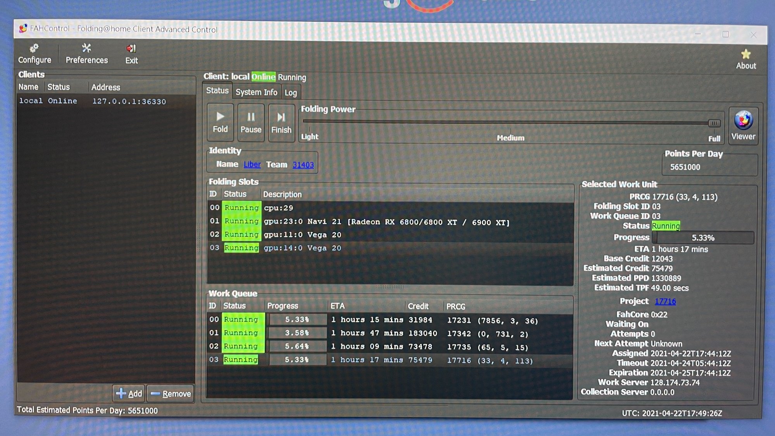775x436 pixels.
Task: Click the Fold play button
Action: (220, 122)
